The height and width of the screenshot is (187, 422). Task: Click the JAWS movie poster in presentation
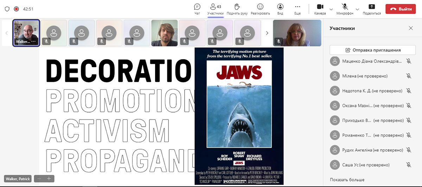239,116
